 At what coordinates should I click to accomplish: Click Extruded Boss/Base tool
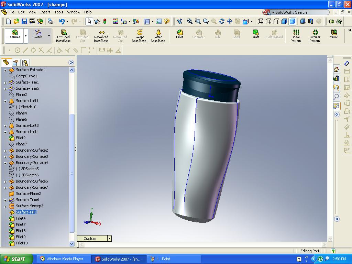click(63, 36)
